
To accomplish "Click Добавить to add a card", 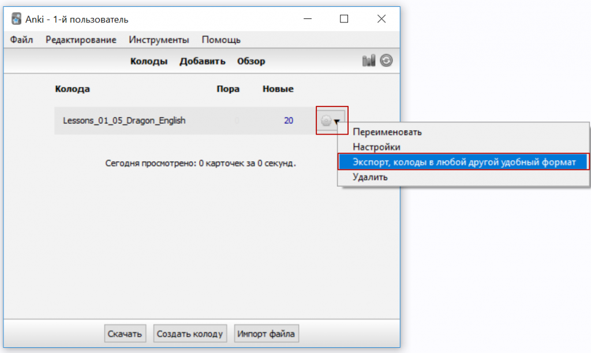I will point(203,61).
